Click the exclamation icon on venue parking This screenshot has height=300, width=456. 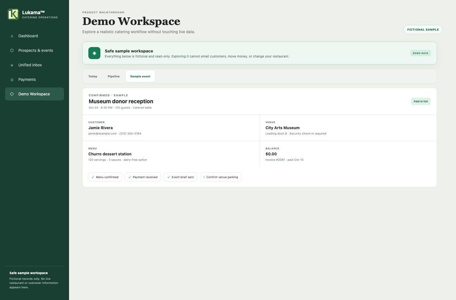tap(204, 177)
